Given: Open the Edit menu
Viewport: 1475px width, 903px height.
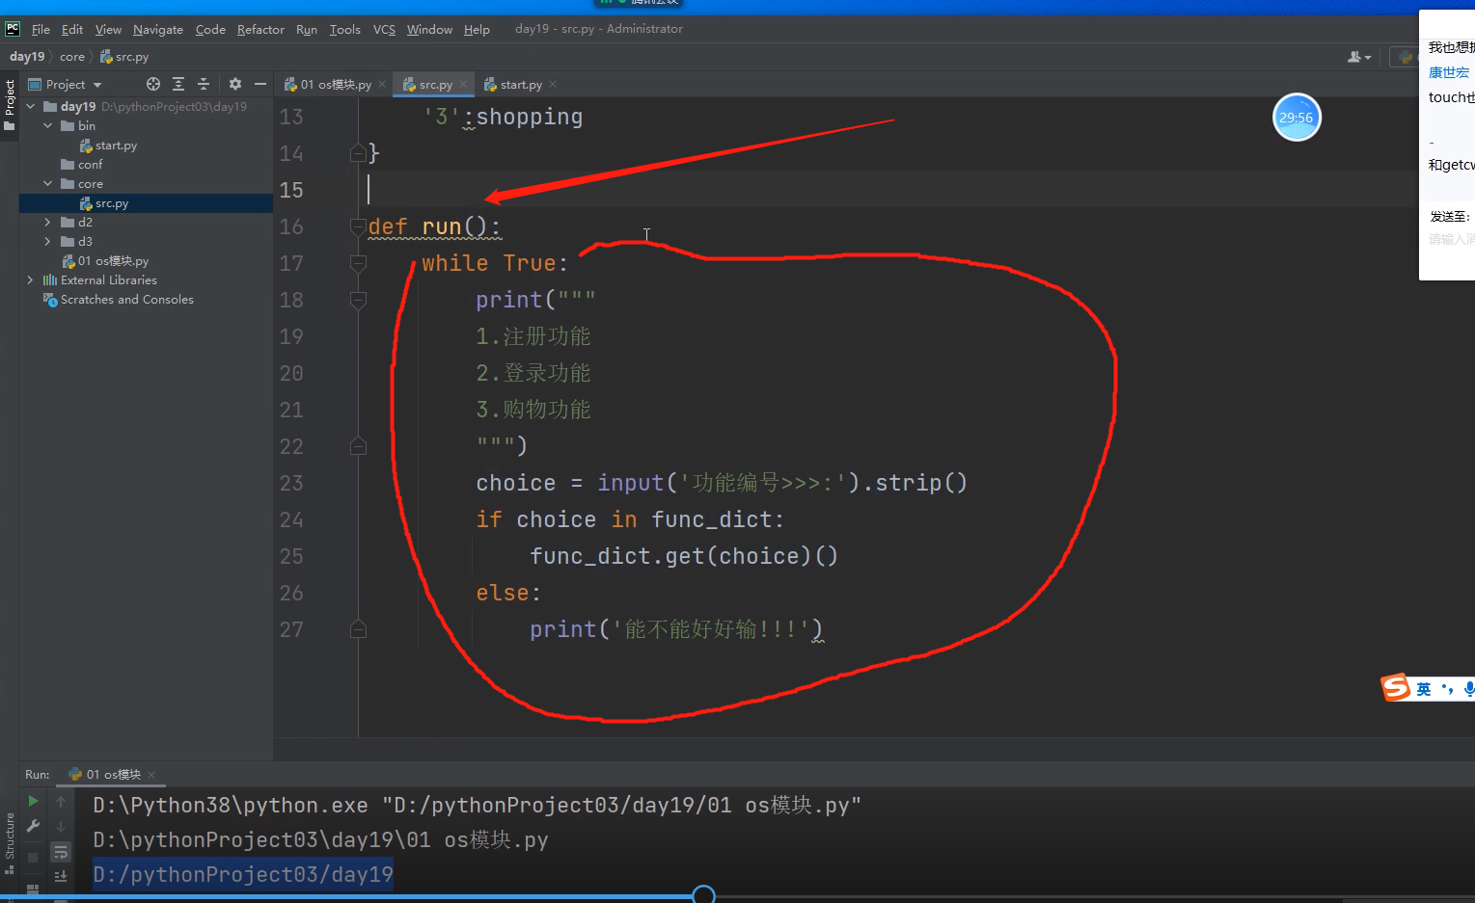Looking at the screenshot, I should (x=72, y=29).
